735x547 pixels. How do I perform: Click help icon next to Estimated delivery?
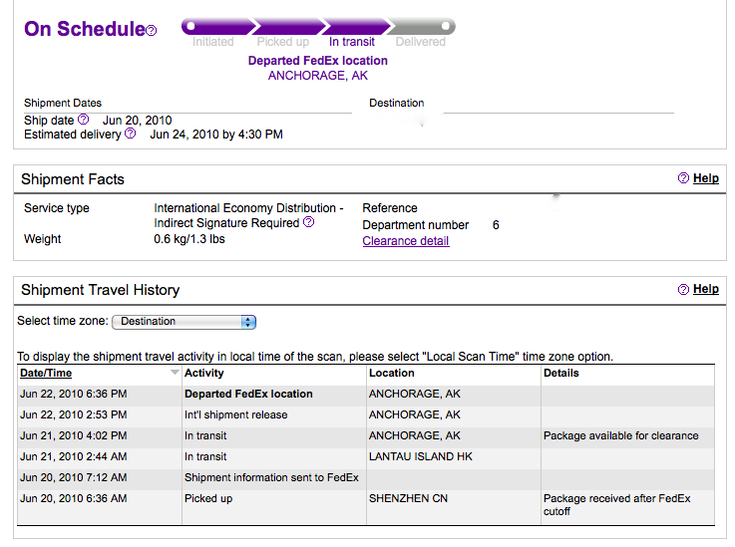tap(131, 134)
